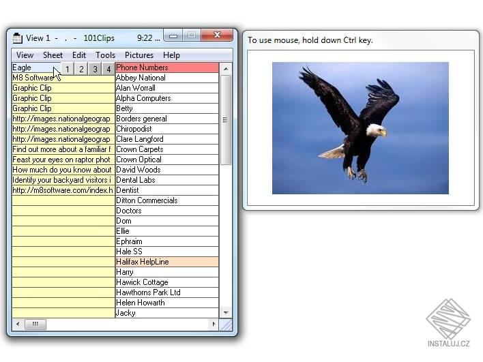Open the Pictures menu
The width and height of the screenshot is (483, 362).
139,55
